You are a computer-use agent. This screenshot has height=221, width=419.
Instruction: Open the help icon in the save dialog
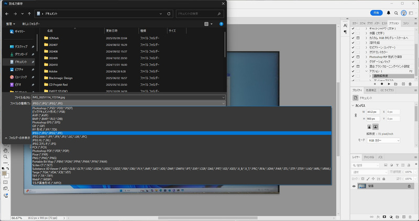[x=221, y=24]
